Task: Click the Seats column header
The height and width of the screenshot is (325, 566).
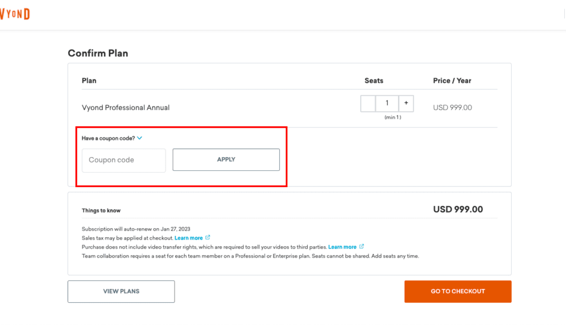Action: [x=373, y=81]
